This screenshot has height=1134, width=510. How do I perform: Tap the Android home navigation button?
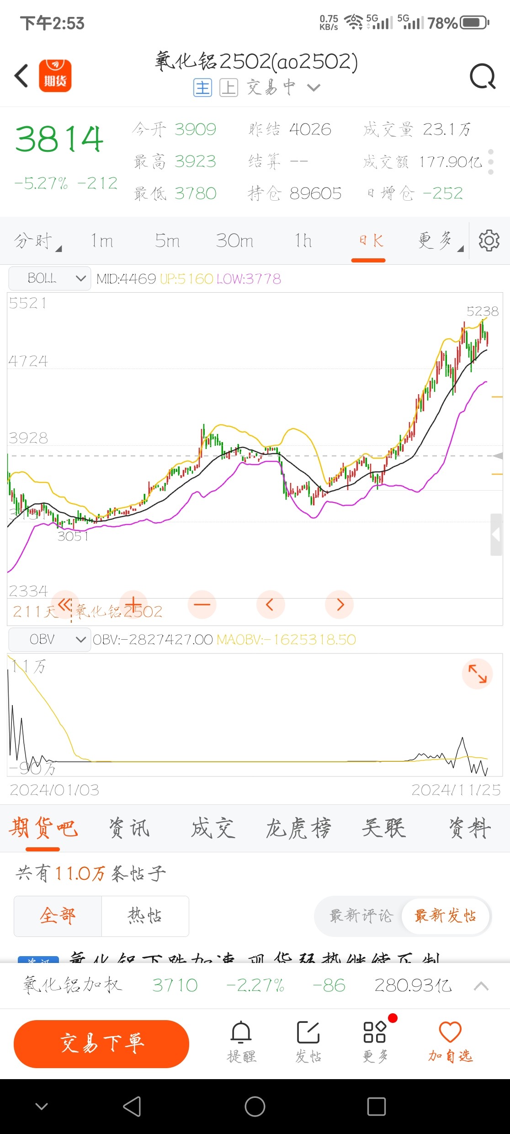tap(255, 1107)
